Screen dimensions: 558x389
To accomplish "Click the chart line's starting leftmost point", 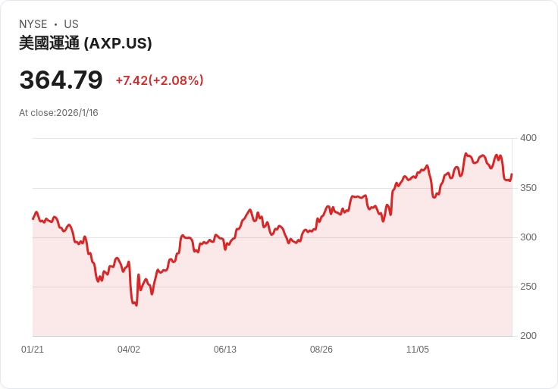I will (x=33, y=219).
